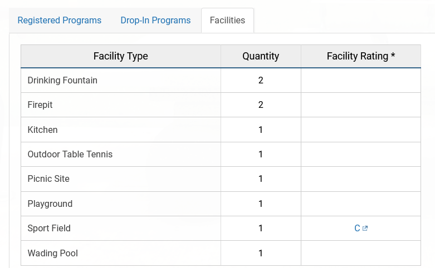Image resolution: width=435 pixels, height=268 pixels.
Task: Select the Firepit facility name
Action: point(40,105)
